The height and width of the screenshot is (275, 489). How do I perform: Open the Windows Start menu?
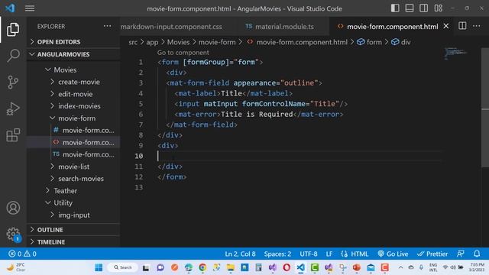coord(99,267)
